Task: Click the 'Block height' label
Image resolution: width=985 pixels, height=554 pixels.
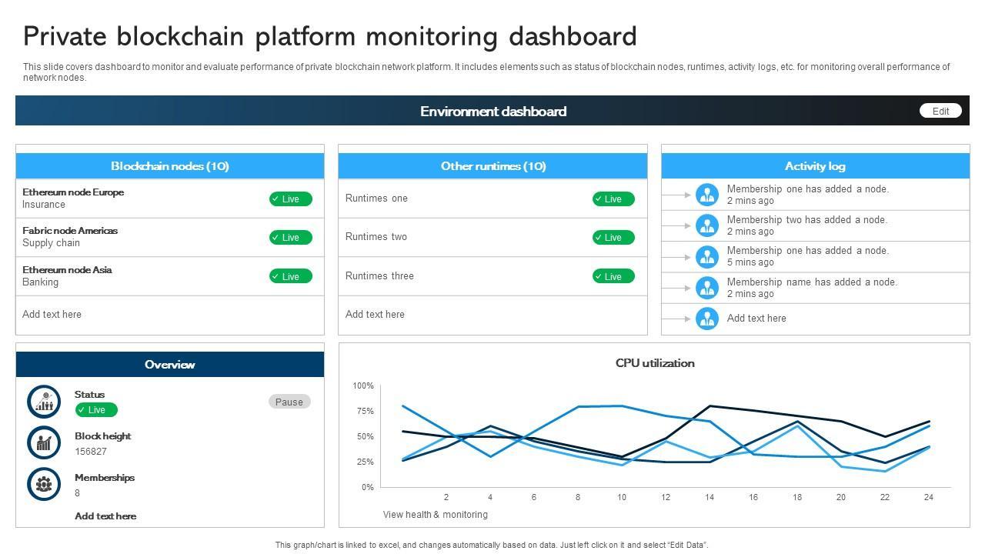Action: click(103, 436)
